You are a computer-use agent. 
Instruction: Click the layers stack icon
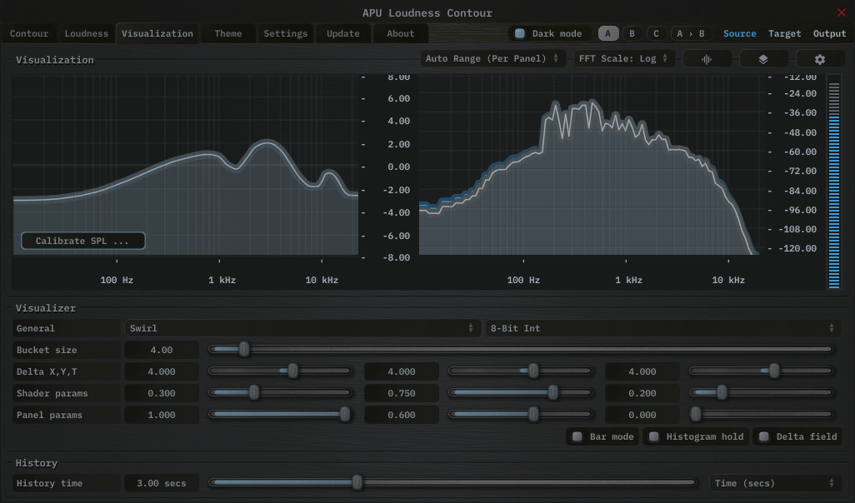point(763,59)
